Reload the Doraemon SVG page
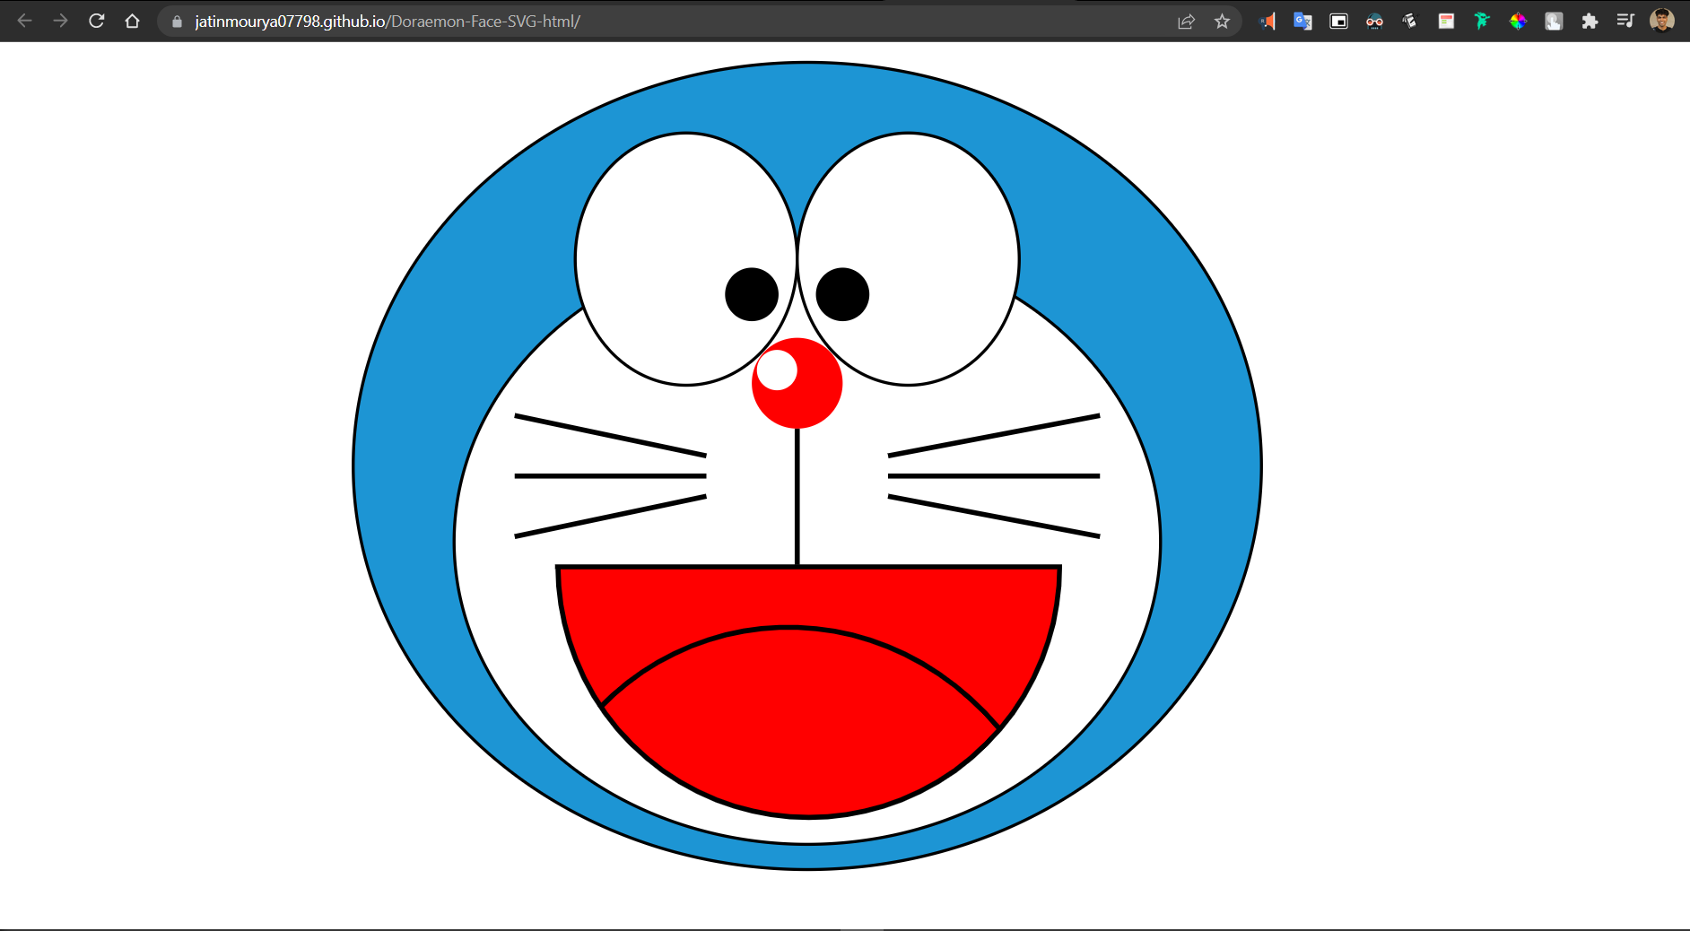 pyautogui.click(x=97, y=21)
